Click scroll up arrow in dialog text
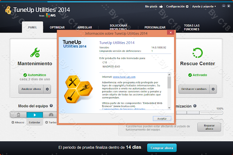The height and width of the screenshot is (155, 233). point(169,75)
